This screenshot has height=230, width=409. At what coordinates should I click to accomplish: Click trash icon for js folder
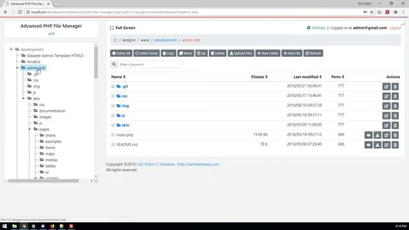coord(395,116)
